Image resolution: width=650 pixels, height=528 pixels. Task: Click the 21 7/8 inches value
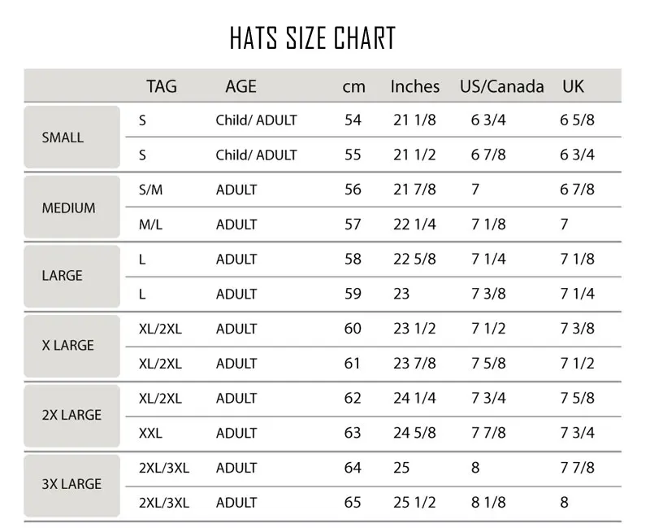pos(414,190)
